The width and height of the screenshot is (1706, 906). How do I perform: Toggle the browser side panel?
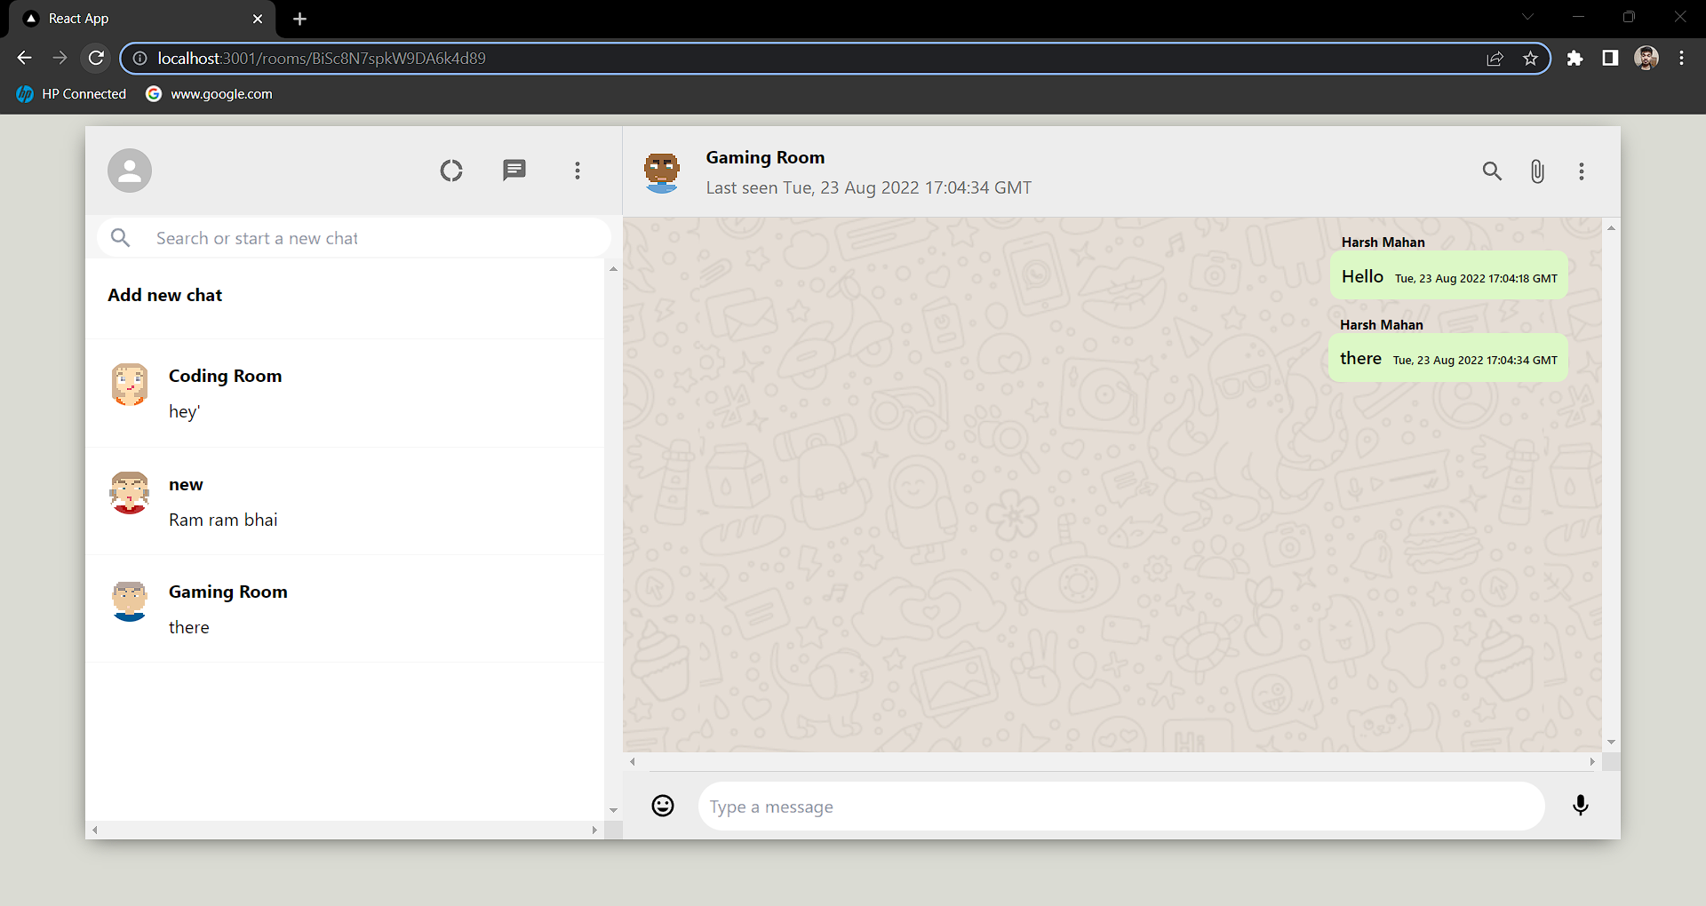pos(1610,59)
